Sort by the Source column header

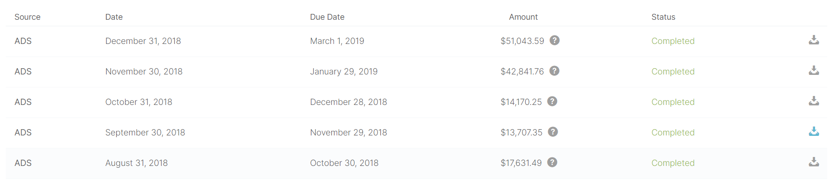click(x=27, y=17)
